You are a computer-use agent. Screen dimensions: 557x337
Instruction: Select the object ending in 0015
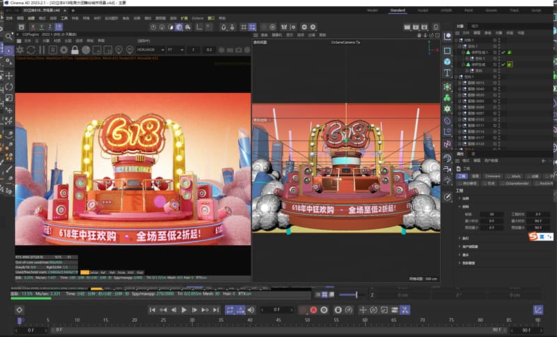click(476, 83)
